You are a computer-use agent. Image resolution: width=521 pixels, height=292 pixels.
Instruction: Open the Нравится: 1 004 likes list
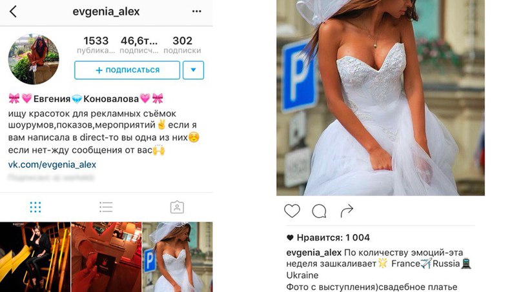[328, 238]
